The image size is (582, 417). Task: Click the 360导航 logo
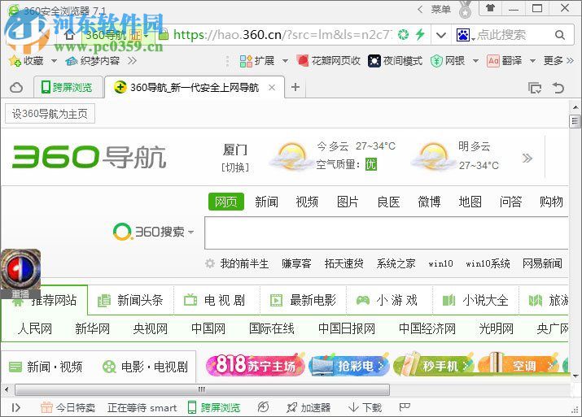pyautogui.click(x=89, y=156)
